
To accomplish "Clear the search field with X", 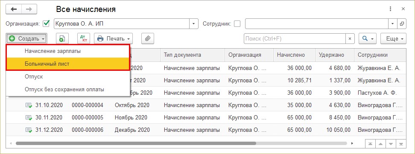I will [350, 39].
